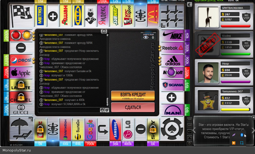Click the 480k price tag under LG
The height and width of the screenshot is (154, 255).
[128, 144]
